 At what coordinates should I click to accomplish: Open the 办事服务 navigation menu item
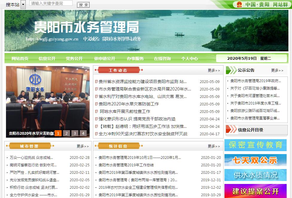(135, 59)
